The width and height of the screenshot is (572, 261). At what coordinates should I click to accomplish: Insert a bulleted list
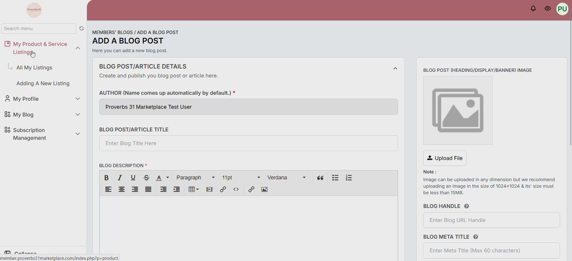335,178
